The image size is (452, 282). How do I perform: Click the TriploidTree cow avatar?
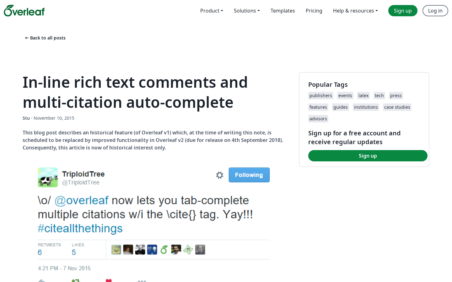click(x=48, y=177)
